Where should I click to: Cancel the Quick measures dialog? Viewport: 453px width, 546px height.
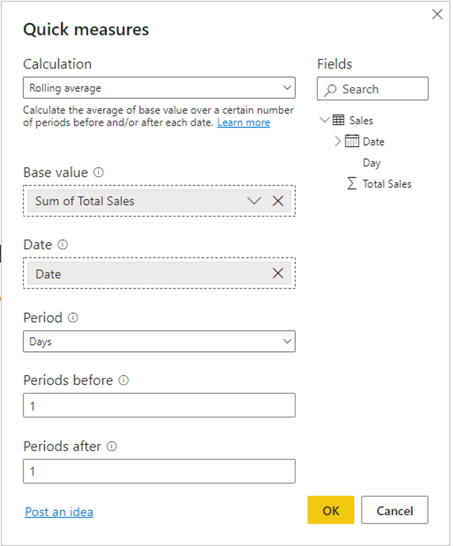395,510
